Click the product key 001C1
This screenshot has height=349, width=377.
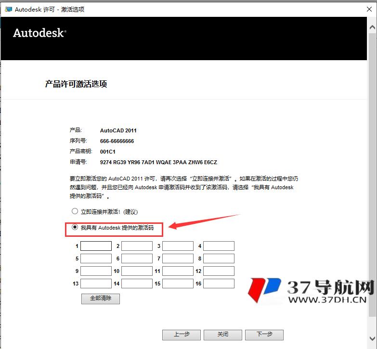pyautogui.click(x=108, y=152)
